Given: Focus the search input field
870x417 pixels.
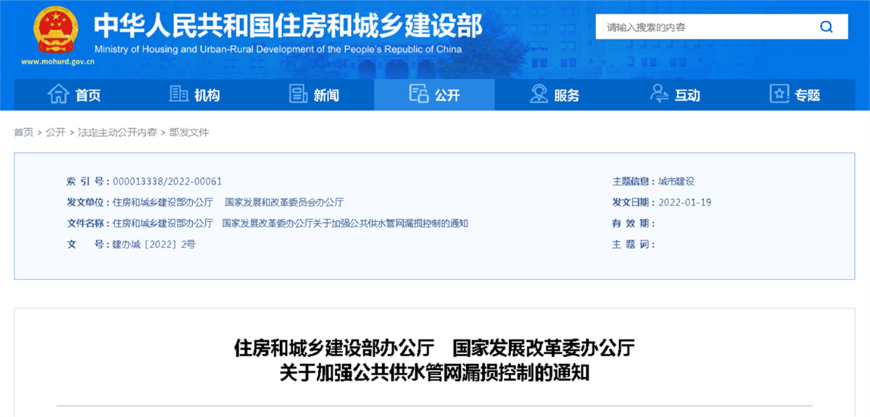Looking at the screenshot, I should pos(703,28).
